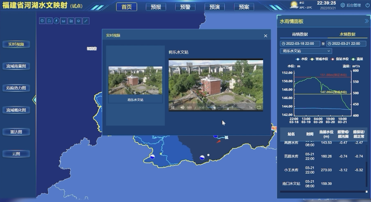Click the compass icon in map toolbar
Image resolution: width=371 pixels, height=202 pixels.
[x=56, y=21]
